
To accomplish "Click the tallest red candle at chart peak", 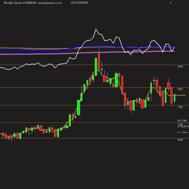I will 99,61.
